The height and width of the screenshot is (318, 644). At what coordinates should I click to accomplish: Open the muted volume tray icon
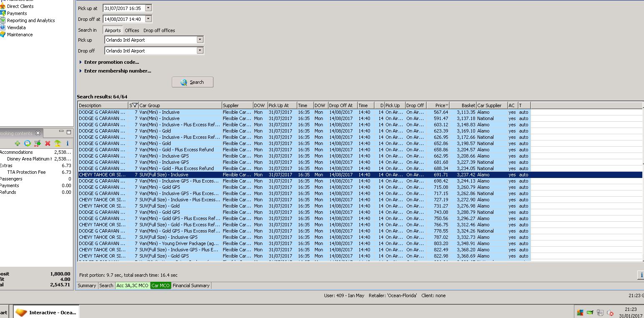(610, 313)
